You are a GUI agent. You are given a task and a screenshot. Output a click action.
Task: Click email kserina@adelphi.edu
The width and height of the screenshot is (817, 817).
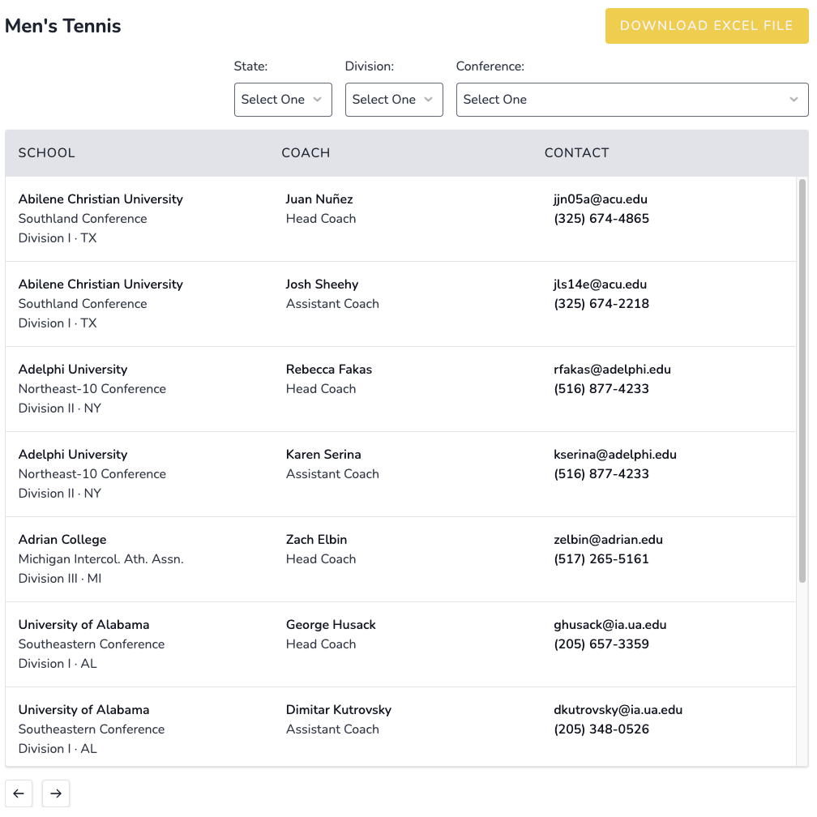(x=615, y=455)
